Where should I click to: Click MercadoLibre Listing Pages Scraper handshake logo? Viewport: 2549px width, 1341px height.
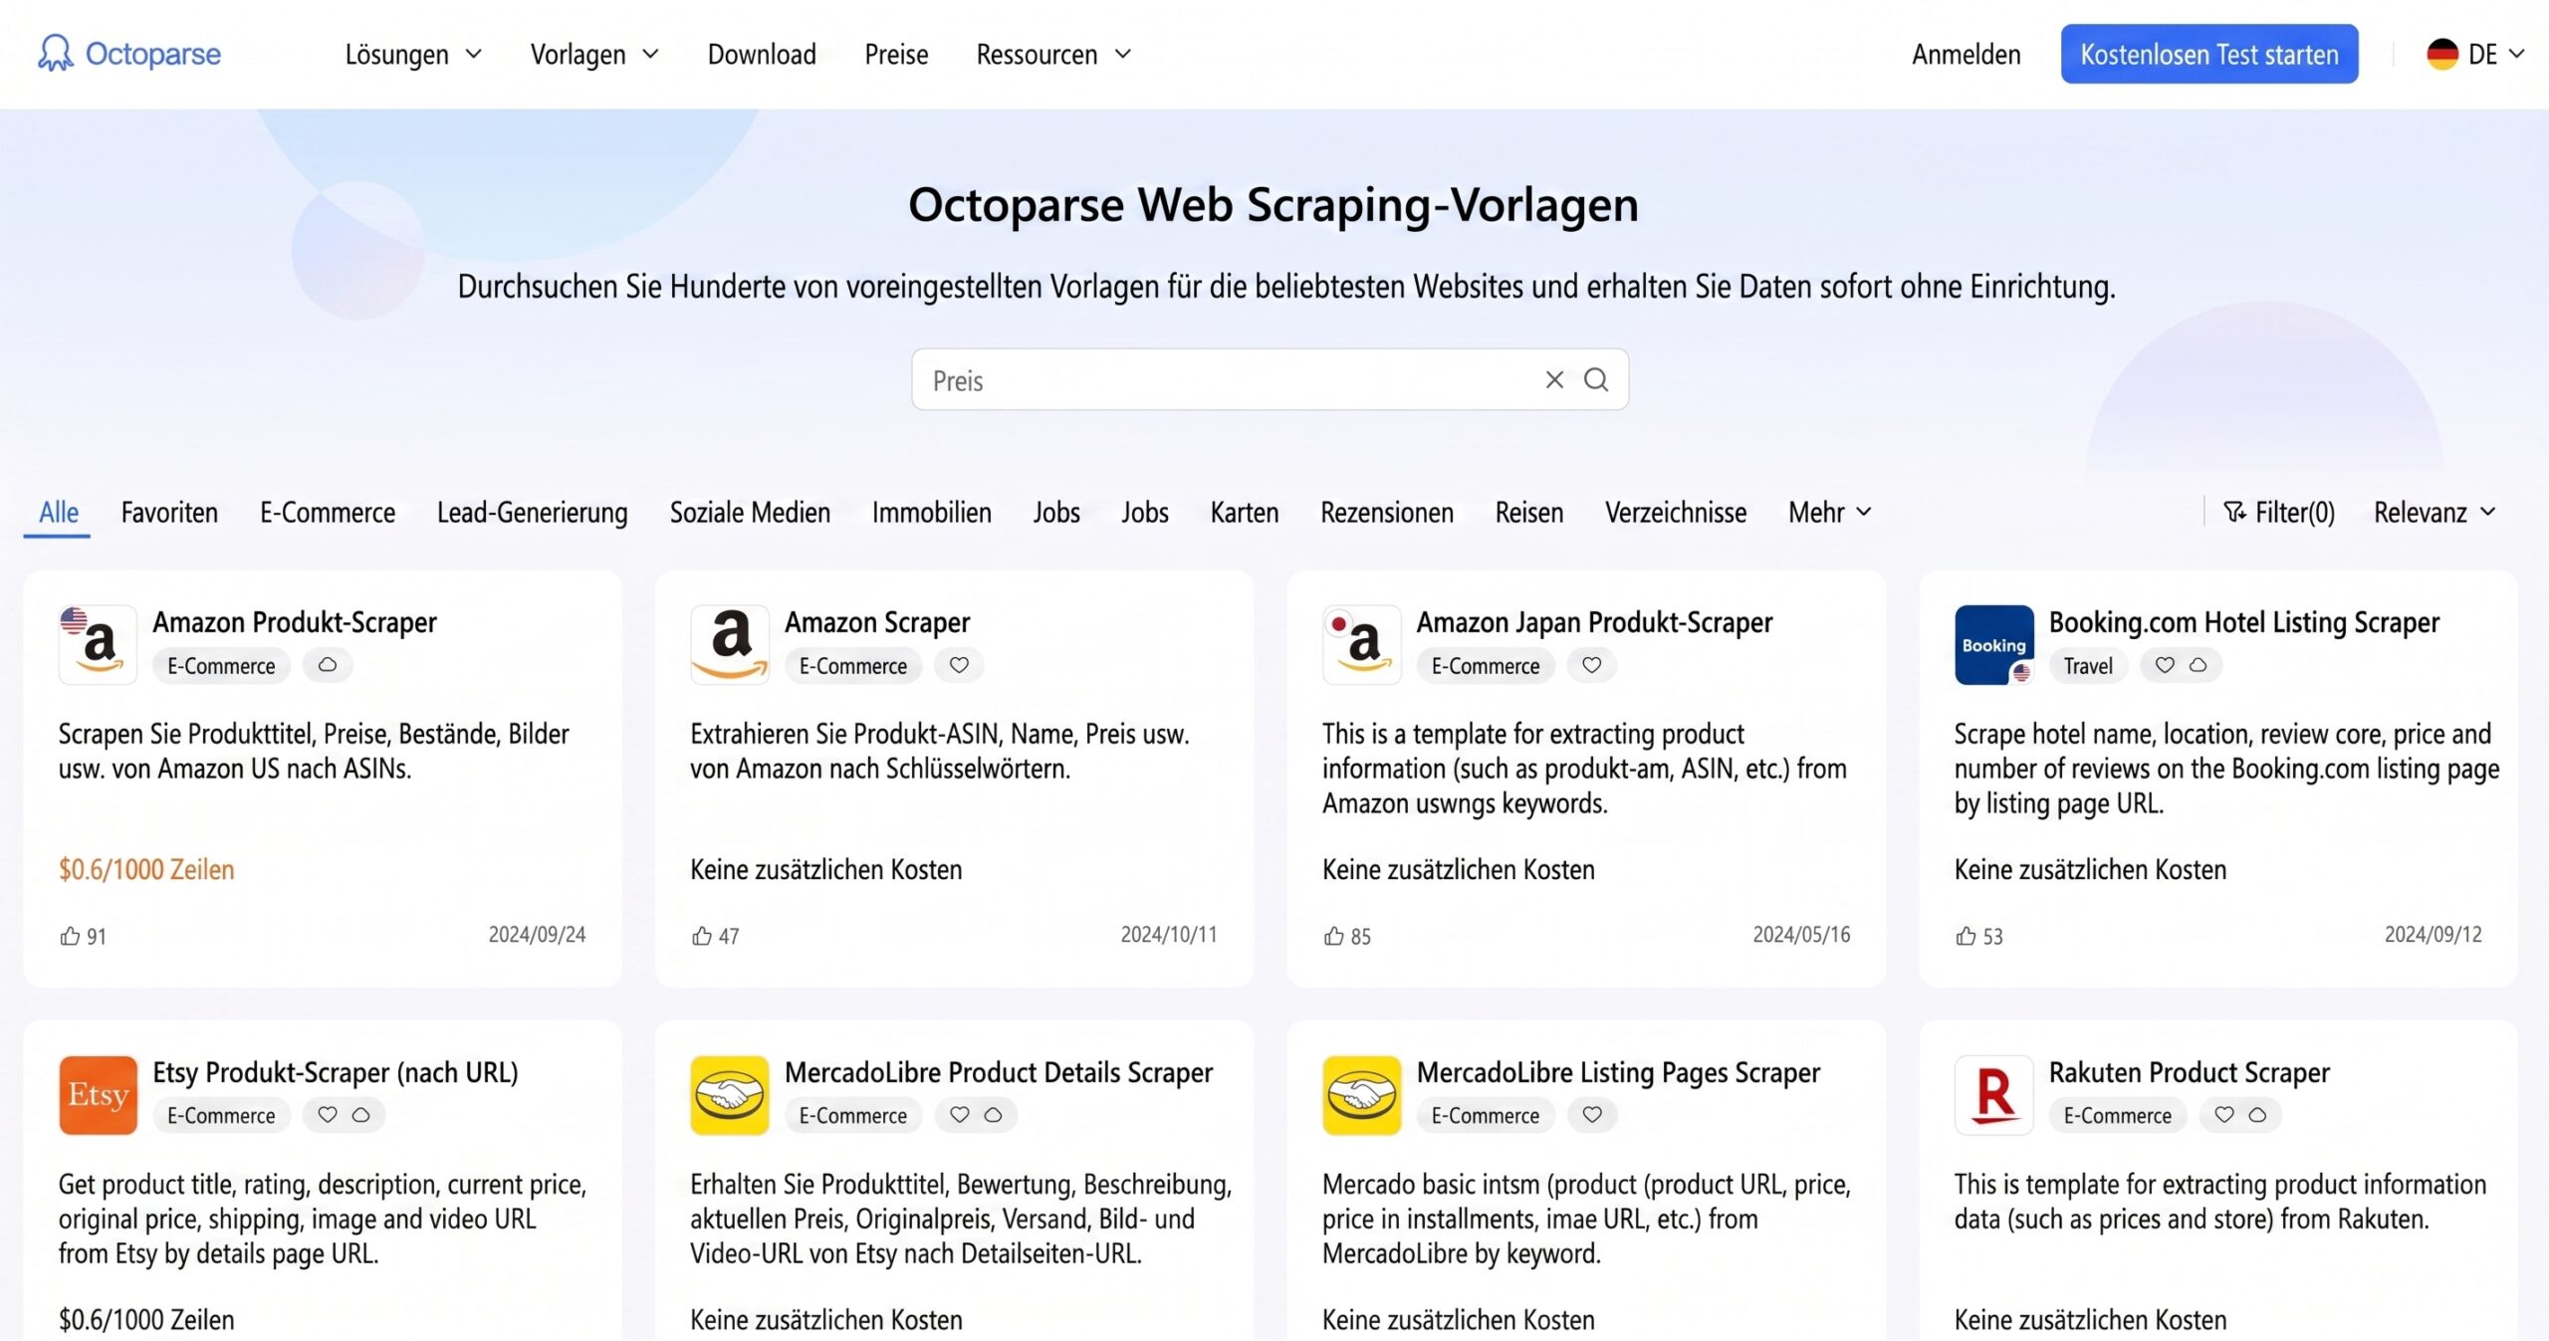tap(1361, 1094)
